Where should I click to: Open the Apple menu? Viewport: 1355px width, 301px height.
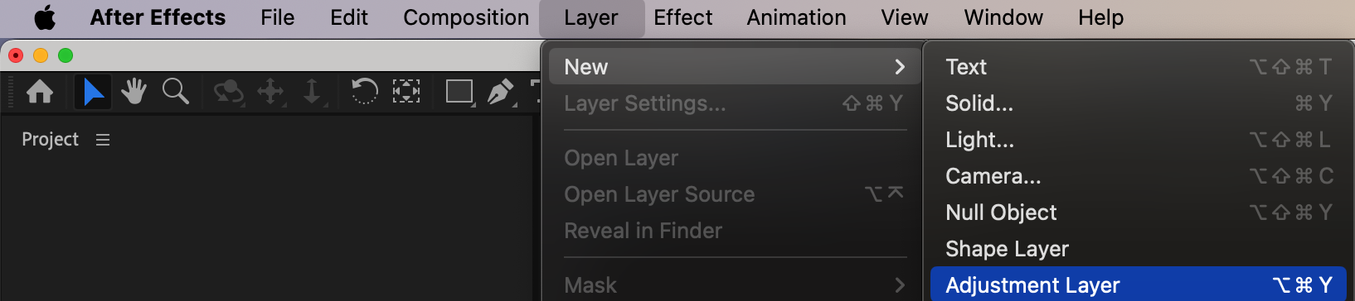[45, 17]
